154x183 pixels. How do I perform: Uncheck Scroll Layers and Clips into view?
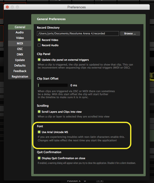39,112
